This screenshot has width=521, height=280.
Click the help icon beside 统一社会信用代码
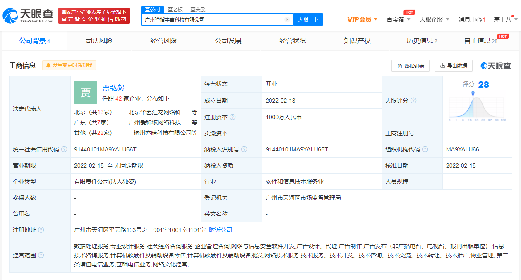point(64,149)
